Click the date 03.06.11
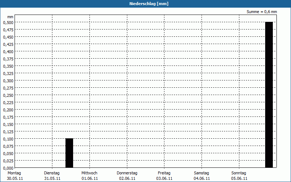Image resolution: width=291 pixels, height=182 pixels. [x=164, y=179]
